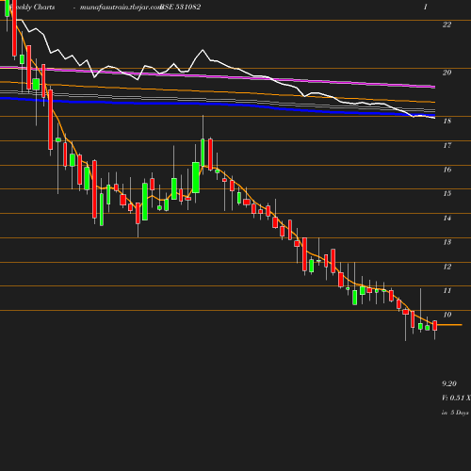Viewport: 471px width, 471px height.
Task: Click the price axis label 11
Action: tap(447, 290)
